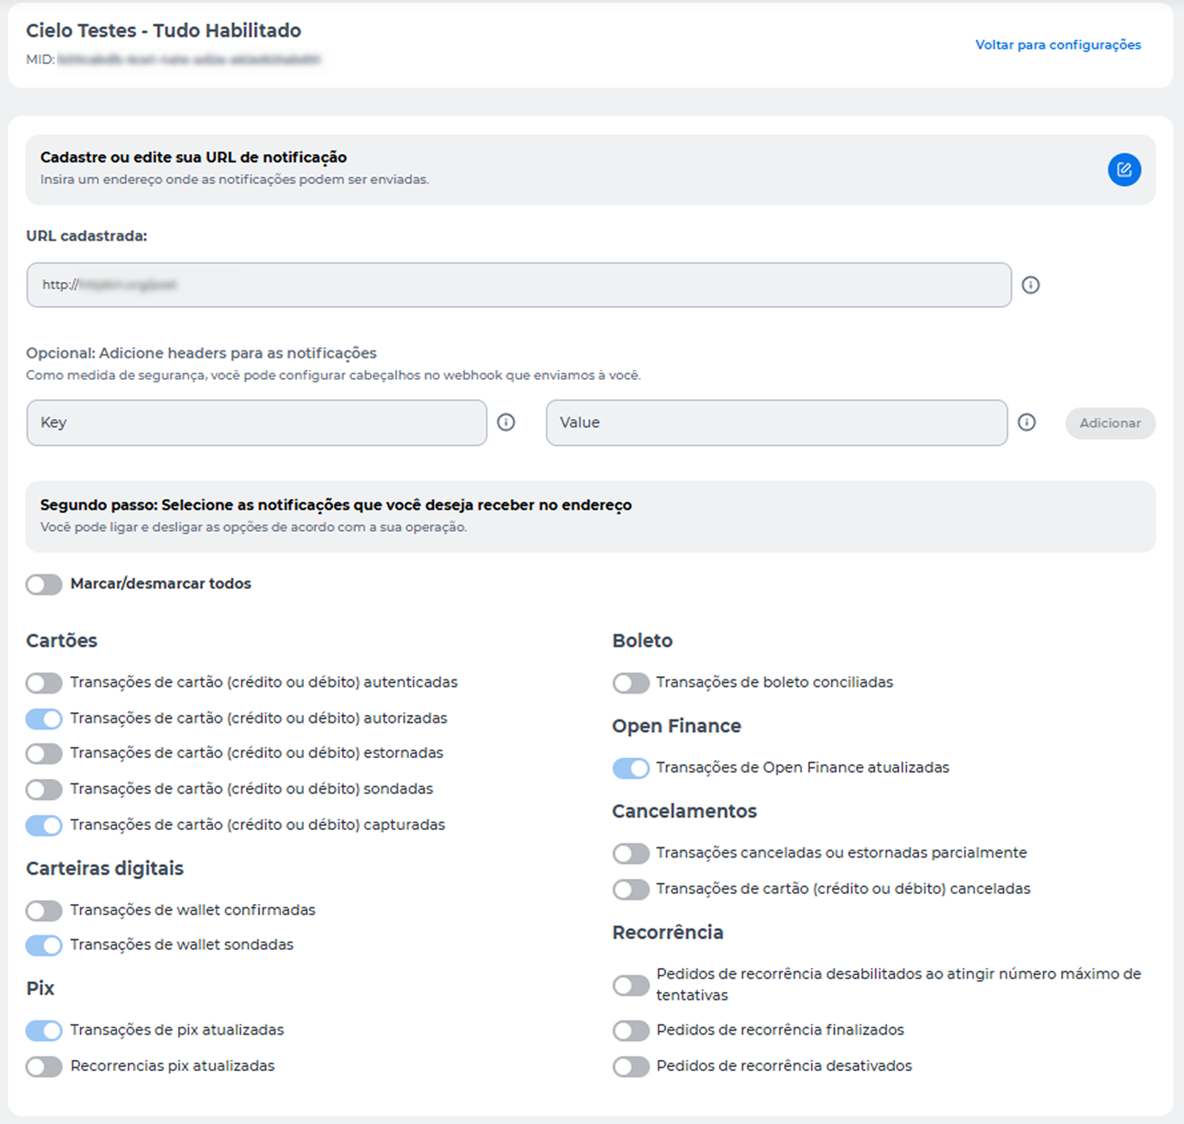The width and height of the screenshot is (1184, 1124).
Task: Click the blue edit URL pencil icon
Action: (1124, 170)
